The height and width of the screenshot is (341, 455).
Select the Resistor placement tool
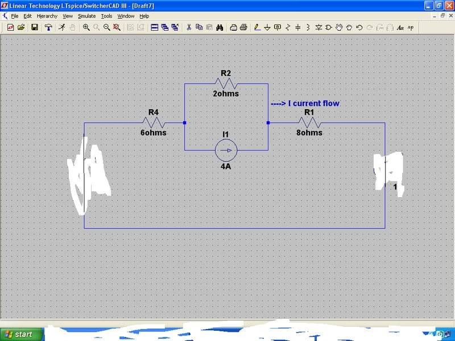(x=288, y=27)
